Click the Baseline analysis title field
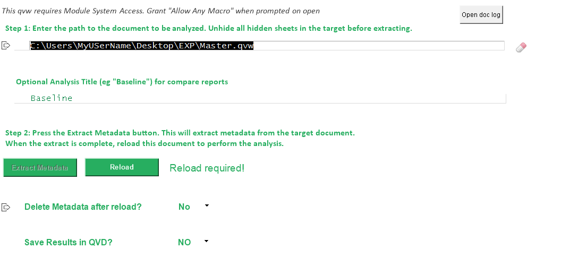This screenshot has height=274, width=561. [260, 98]
